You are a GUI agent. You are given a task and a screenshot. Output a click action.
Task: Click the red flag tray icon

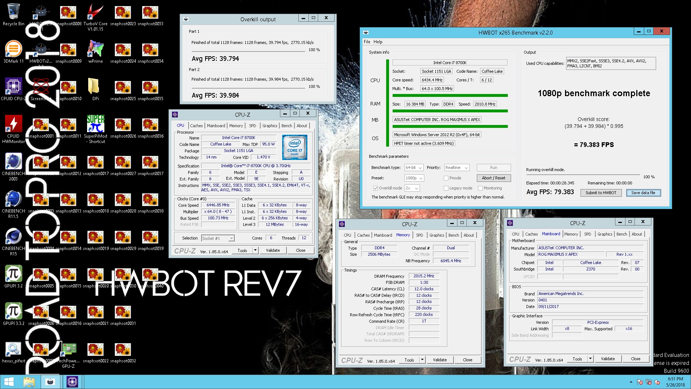point(640,382)
